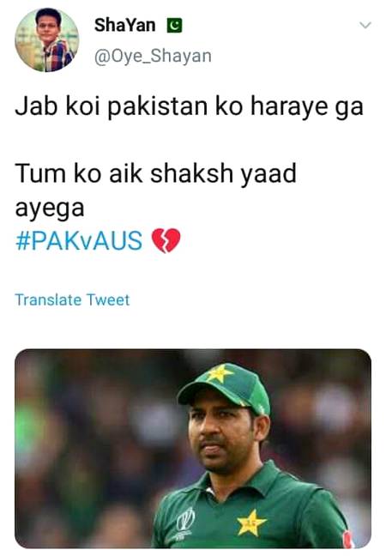Click the word 'ayega' in the tweet
Viewport: 386px width, 556px height.
pos(50,208)
